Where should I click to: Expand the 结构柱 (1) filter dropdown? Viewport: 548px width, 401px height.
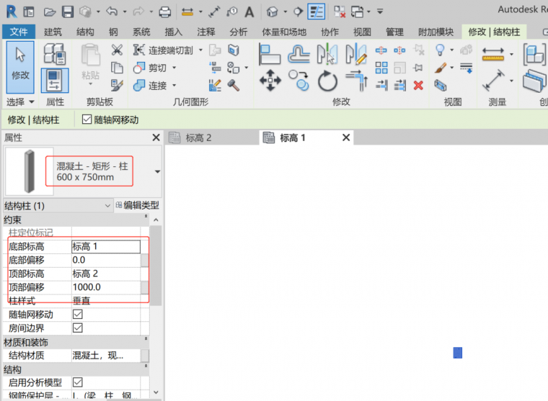tap(108, 205)
